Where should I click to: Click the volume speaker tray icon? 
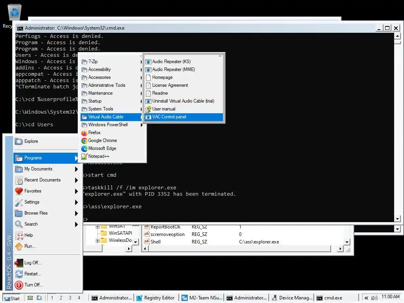tap(374, 298)
